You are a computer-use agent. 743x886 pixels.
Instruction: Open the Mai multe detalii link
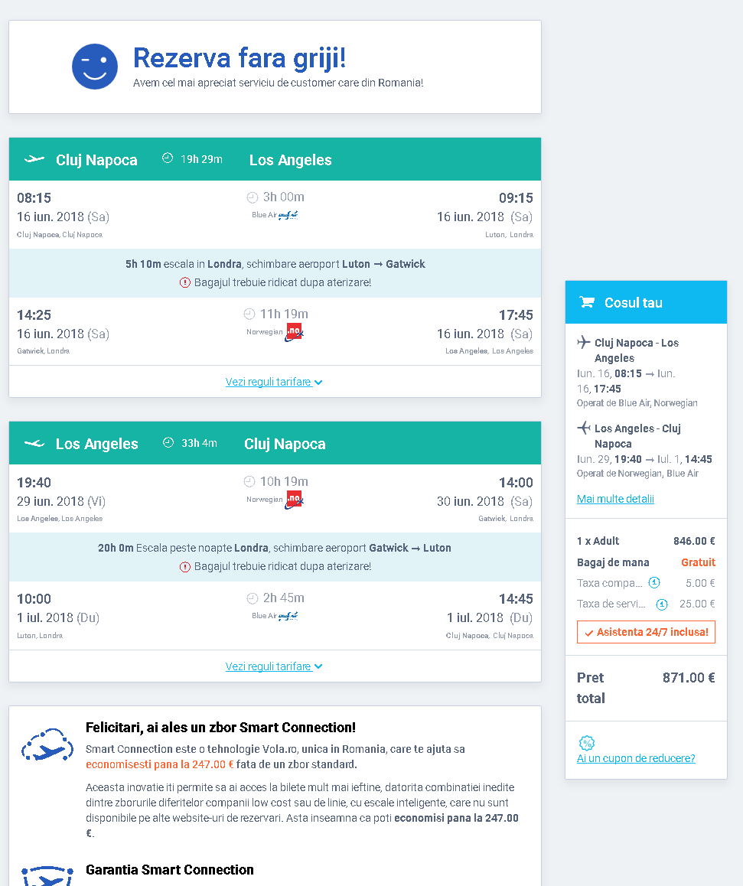coord(615,499)
